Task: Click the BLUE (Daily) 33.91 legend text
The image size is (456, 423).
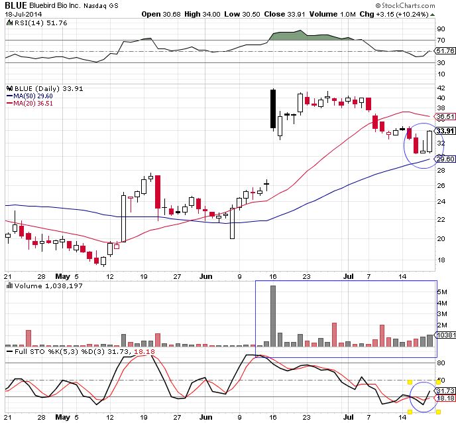Action: click(48, 88)
